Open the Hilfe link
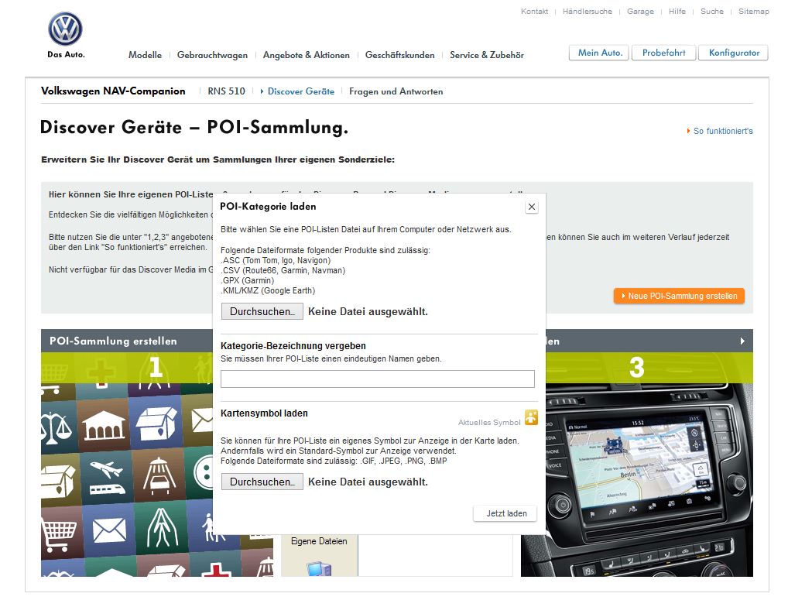 (x=677, y=11)
